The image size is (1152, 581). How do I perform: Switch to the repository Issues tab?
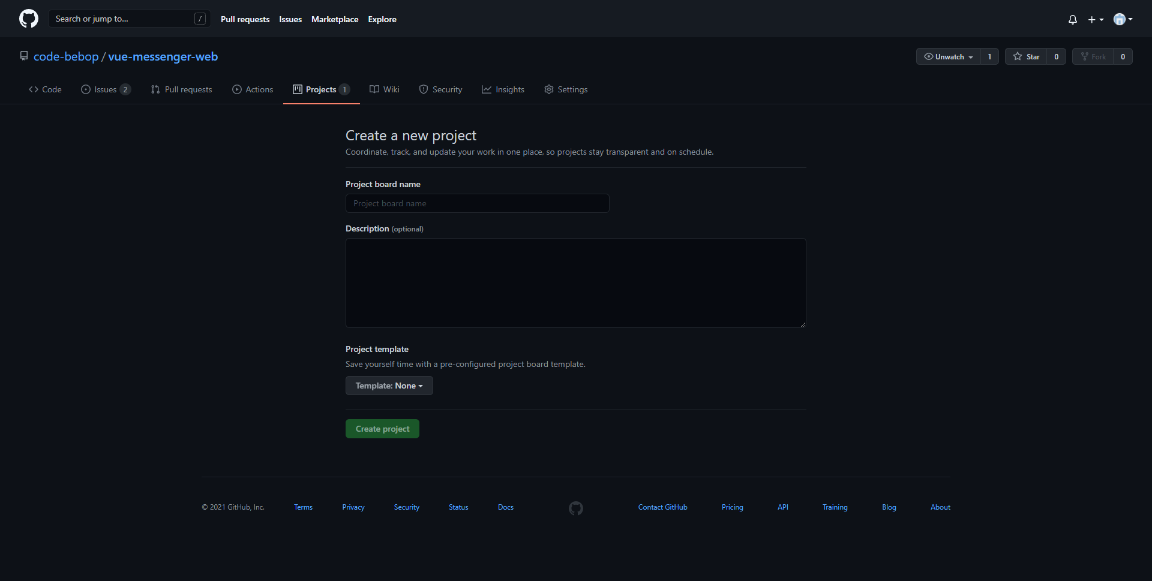[x=106, y=89]
